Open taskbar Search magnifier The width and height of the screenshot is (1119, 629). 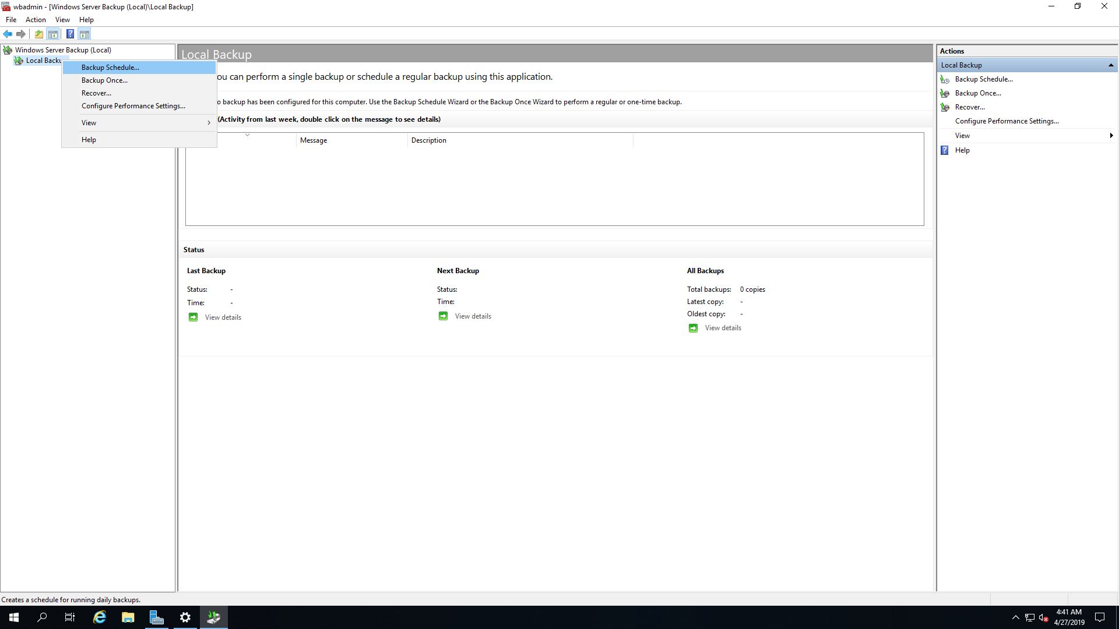coord(42,617)
